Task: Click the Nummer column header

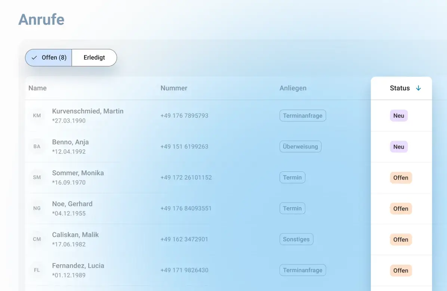Action: click(x=174, y=88)
